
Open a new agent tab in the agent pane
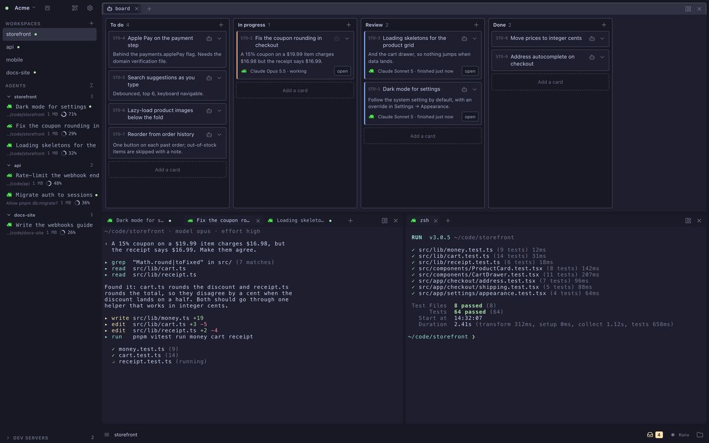point(350,220)
